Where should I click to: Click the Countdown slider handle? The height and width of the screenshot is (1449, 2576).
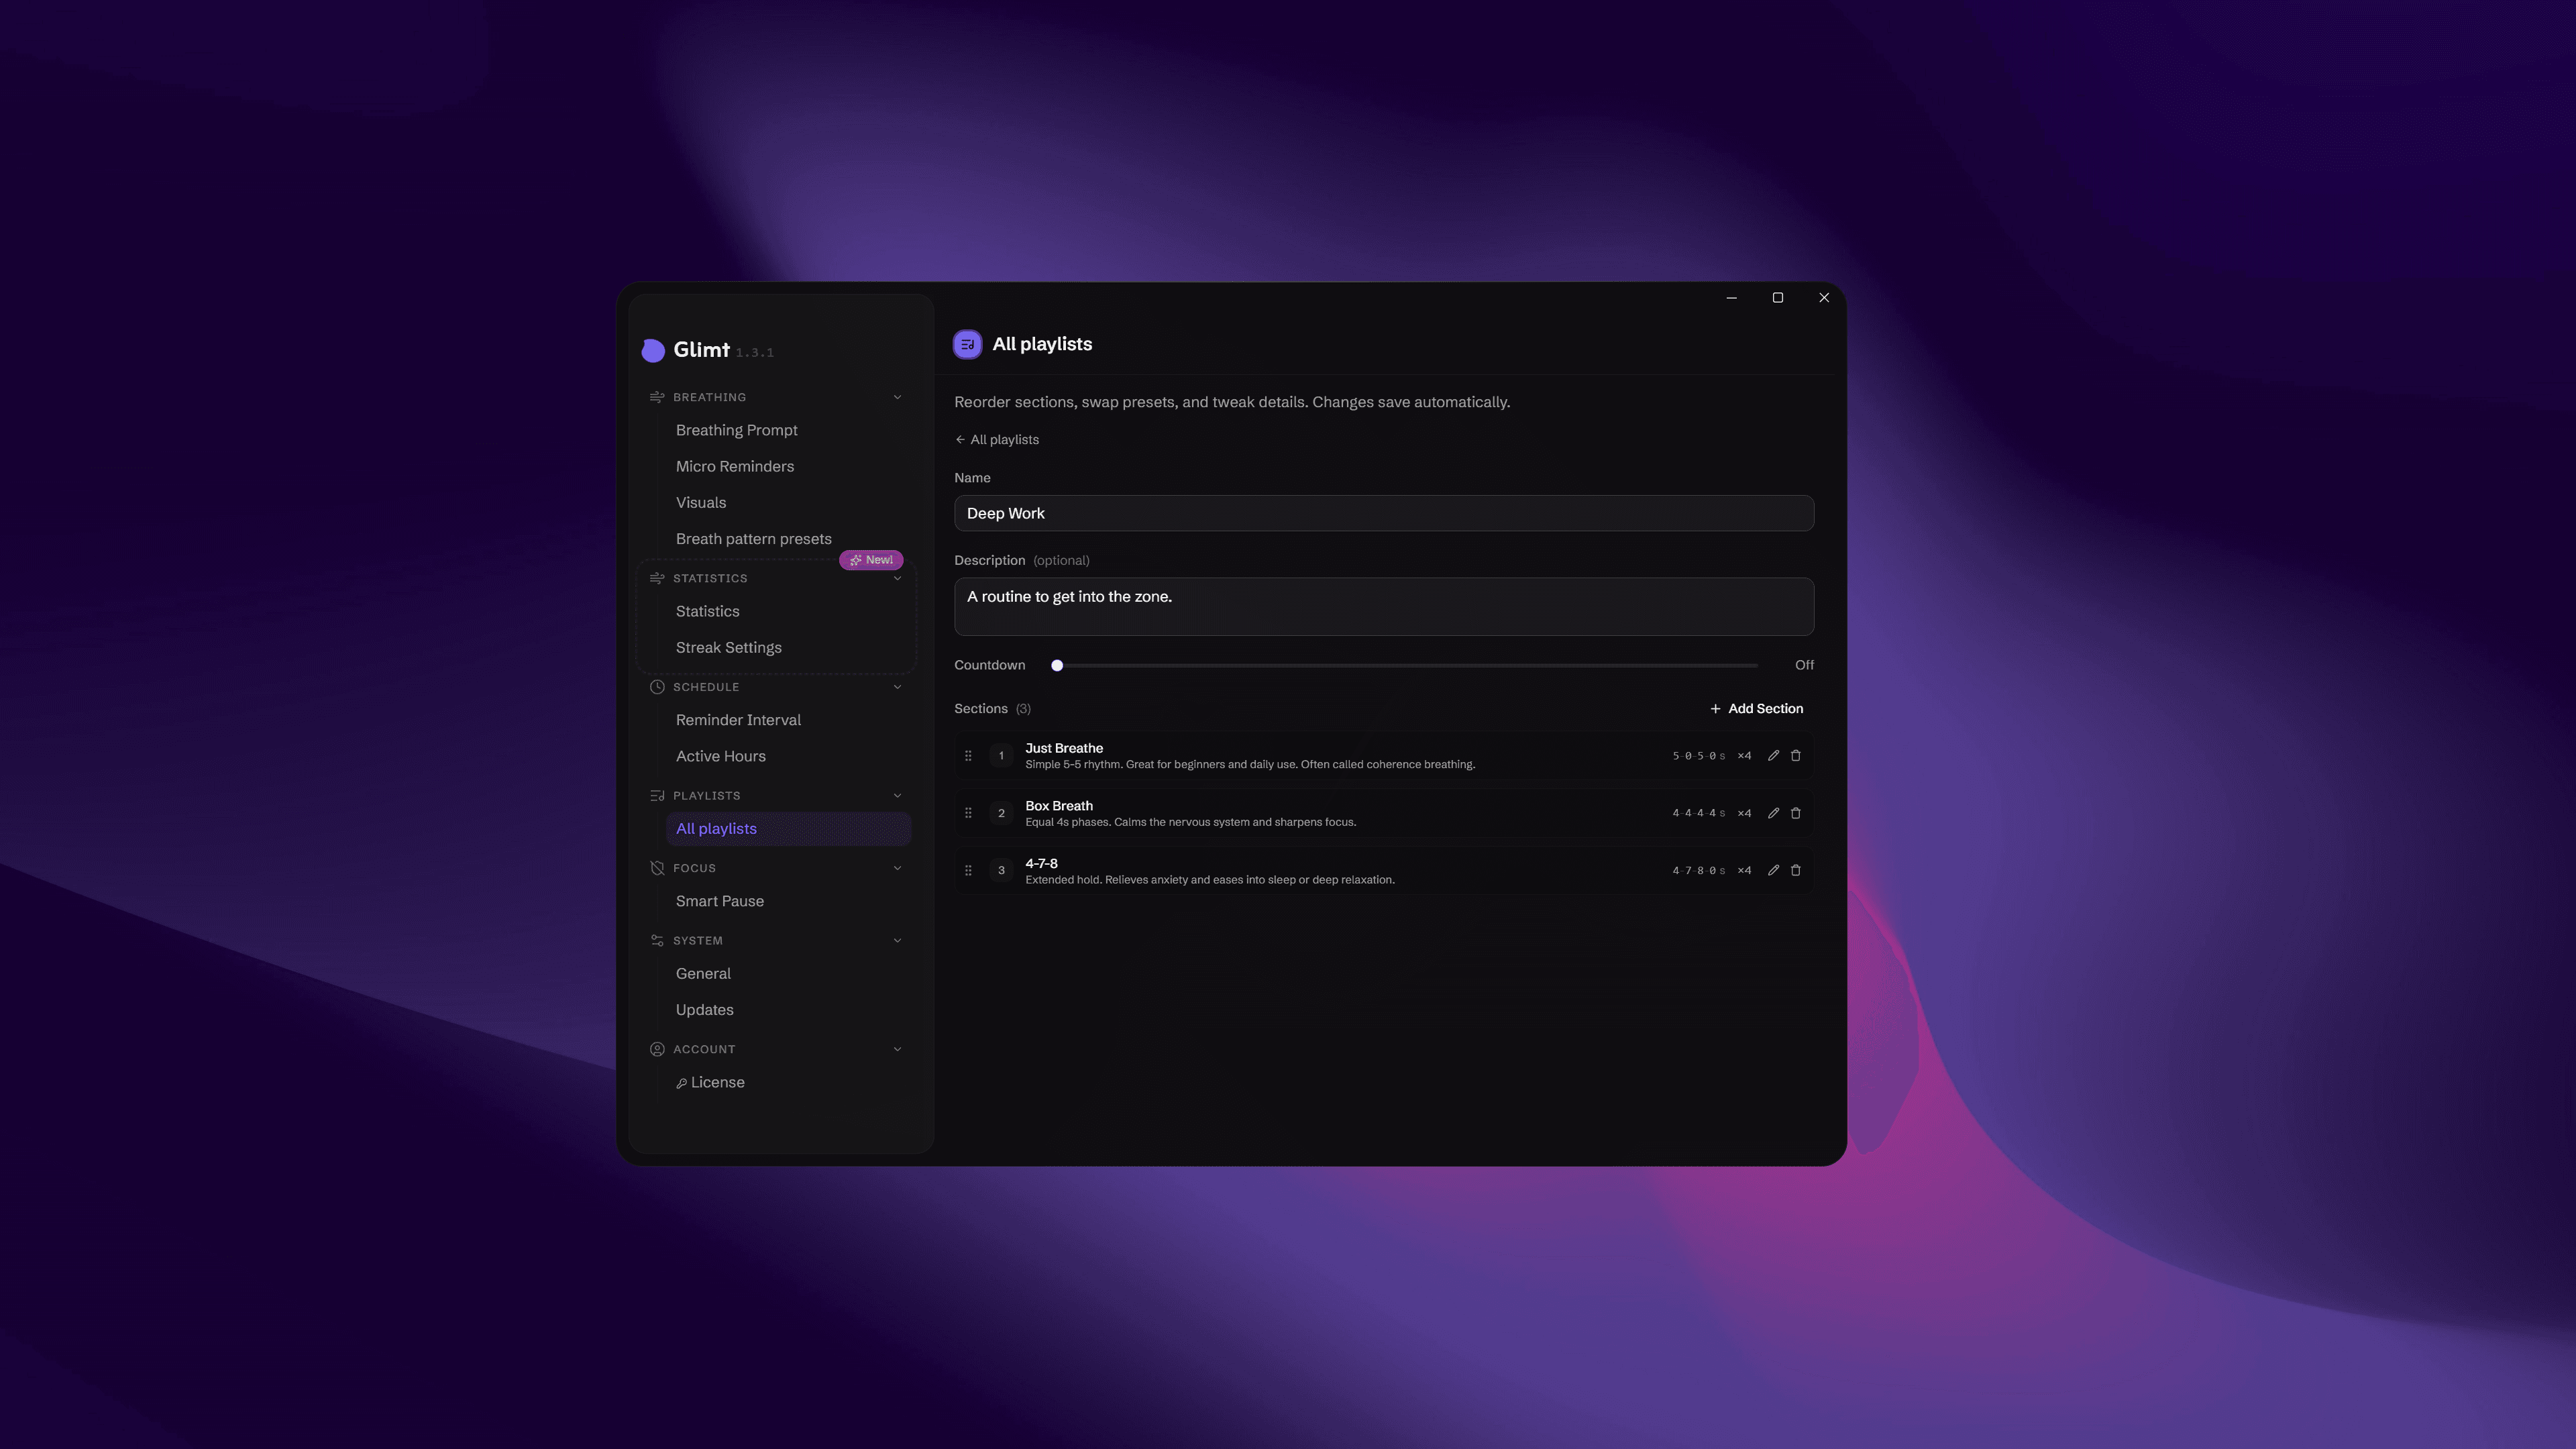click(1057, 665)
